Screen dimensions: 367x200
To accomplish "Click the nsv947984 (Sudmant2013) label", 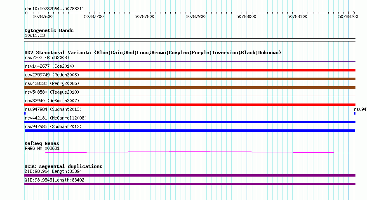I will point(53,109).
